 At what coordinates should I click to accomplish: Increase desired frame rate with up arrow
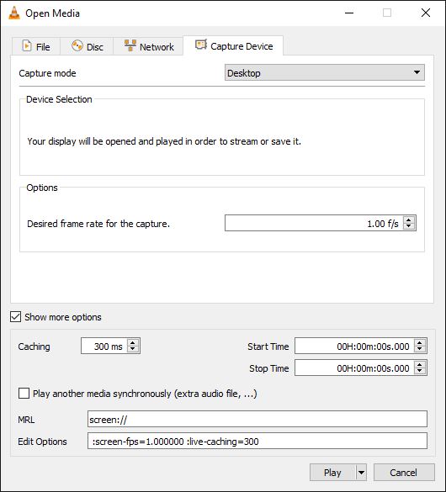click(x=409, y=220)
